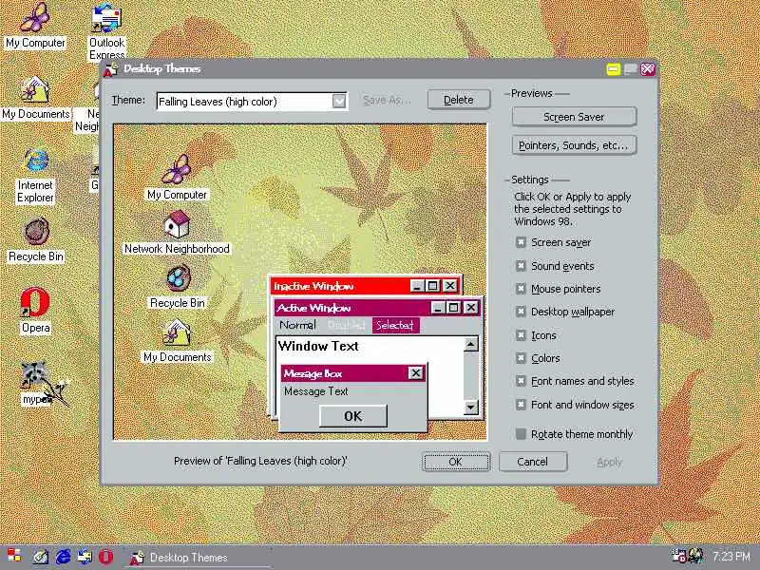Toggle Font names and styles checkbox
This screenshot has width=760, height=570.
(x=521, y=381)
